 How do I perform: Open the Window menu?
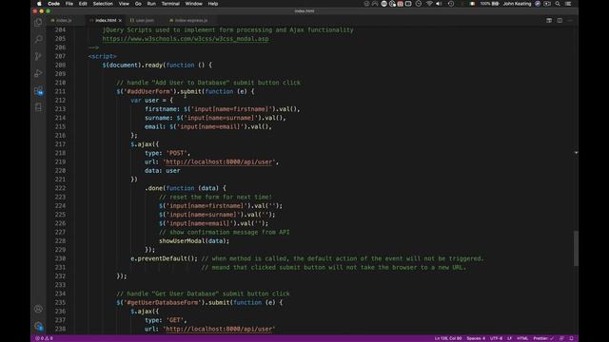coord(193,4)
